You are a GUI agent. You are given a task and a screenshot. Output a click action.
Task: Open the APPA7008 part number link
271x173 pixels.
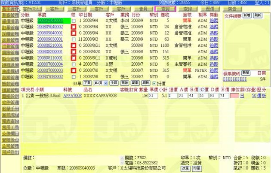point(72,96)
